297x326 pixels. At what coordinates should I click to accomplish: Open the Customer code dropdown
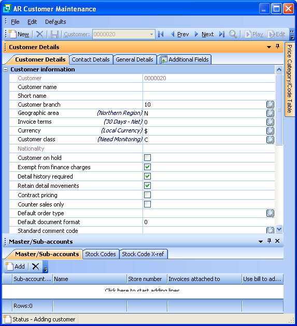pos(152,34)
